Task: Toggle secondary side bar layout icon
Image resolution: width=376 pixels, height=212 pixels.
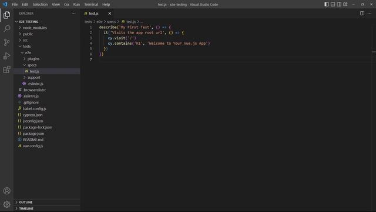Action: [x=339, y=4]
